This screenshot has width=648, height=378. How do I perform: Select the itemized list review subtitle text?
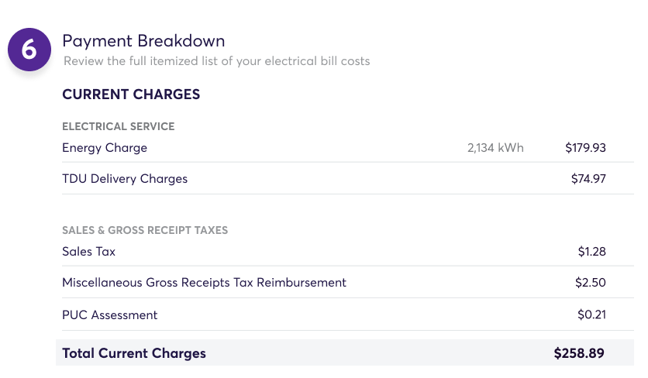click(216, 60)
